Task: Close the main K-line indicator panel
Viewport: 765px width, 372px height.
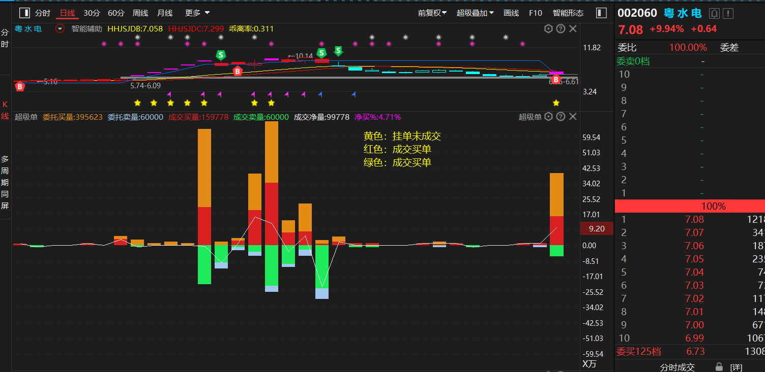Action: tap(573, 29)
